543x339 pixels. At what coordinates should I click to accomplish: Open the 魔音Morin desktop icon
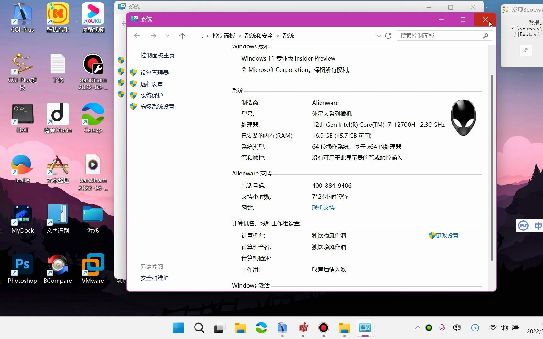coord(58,118)
